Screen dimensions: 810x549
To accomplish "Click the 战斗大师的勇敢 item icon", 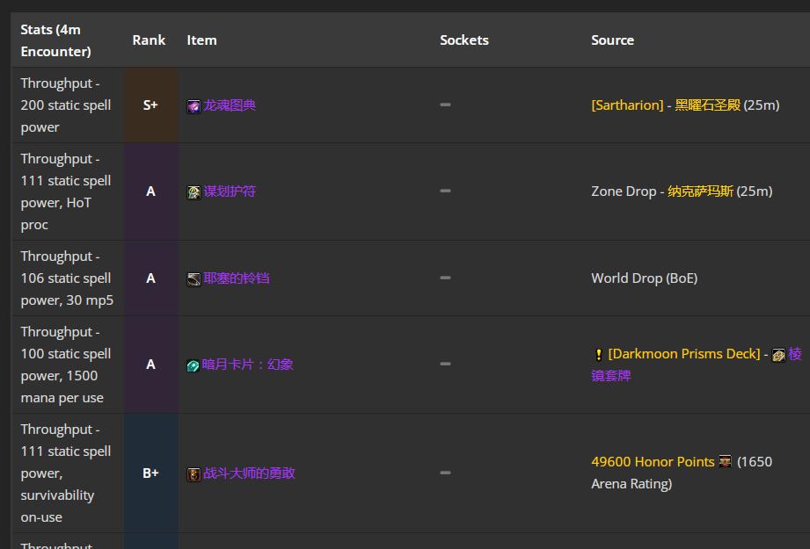I will (193, 474).
